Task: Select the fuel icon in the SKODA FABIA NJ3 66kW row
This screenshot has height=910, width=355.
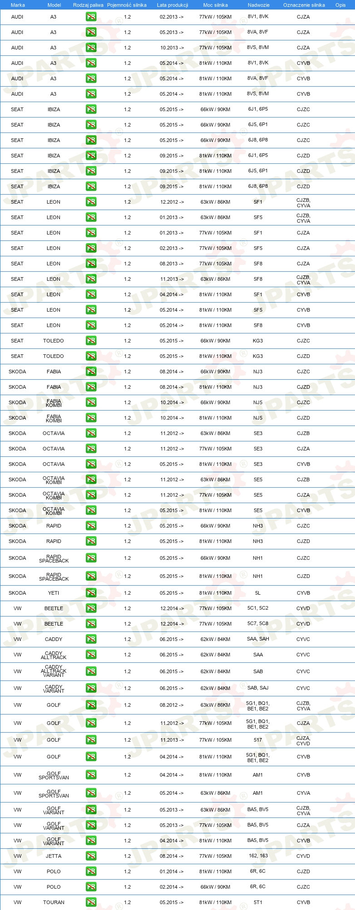Action: pyautogui.click(x=91, y=372)
